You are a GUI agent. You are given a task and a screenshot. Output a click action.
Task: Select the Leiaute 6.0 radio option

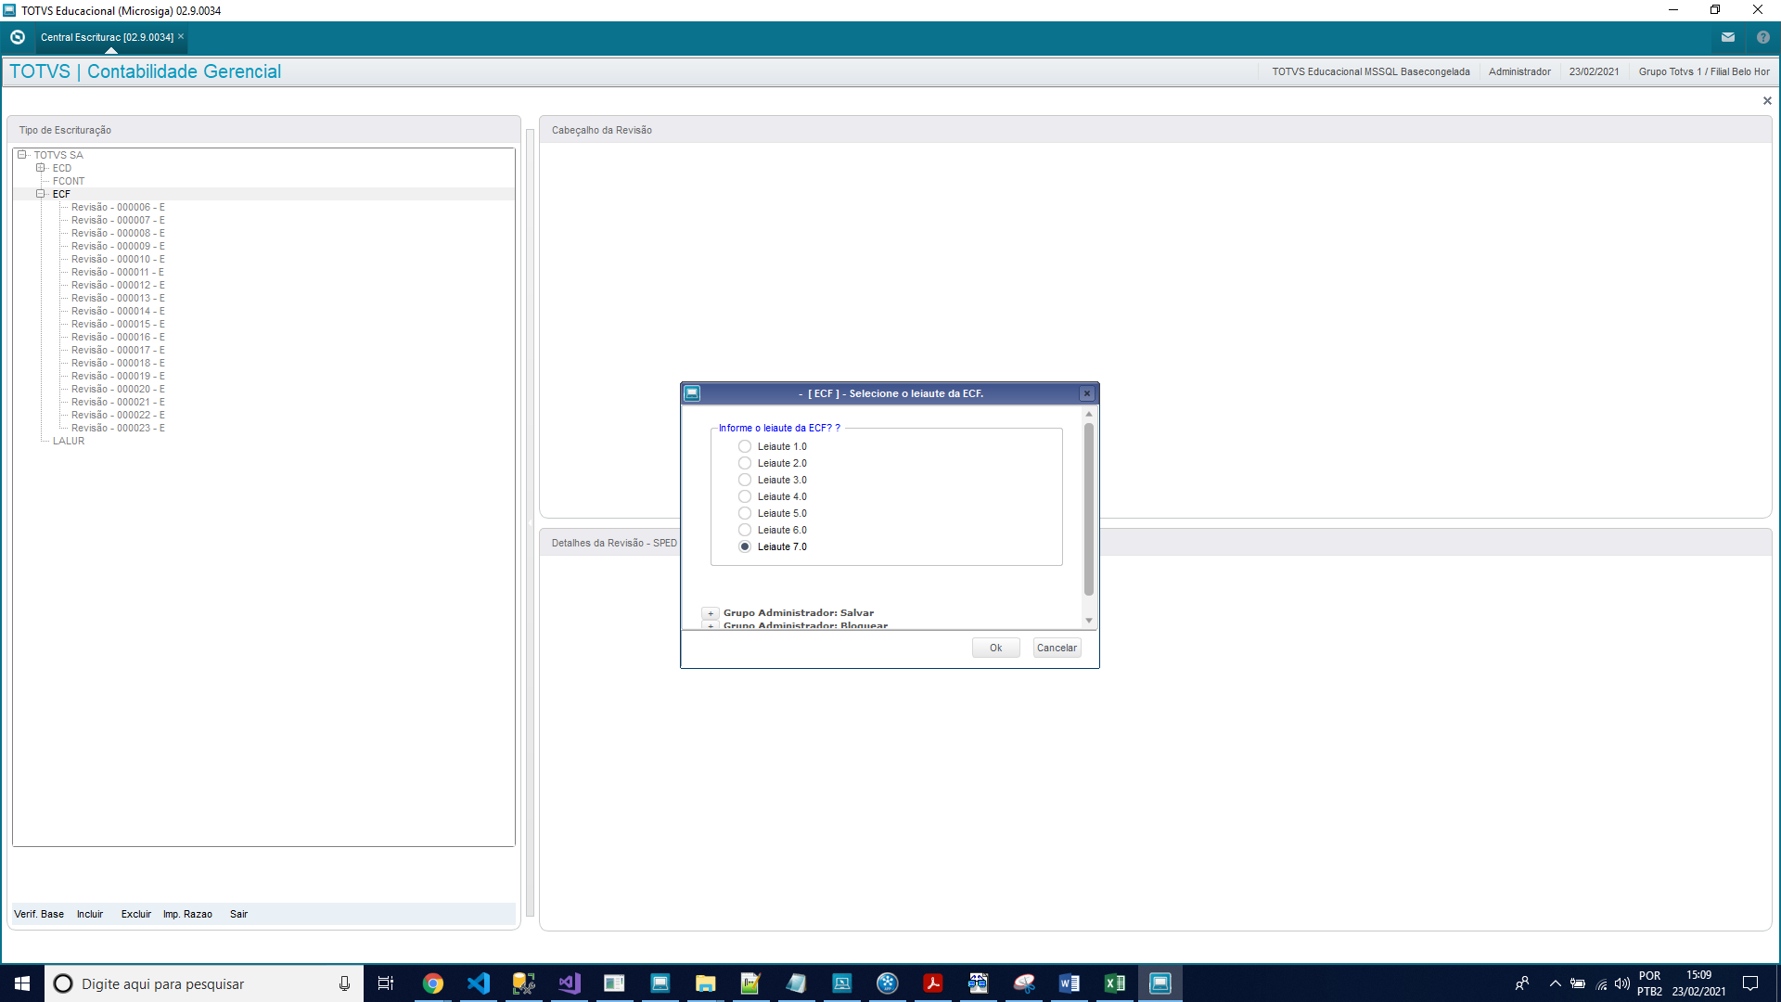745,530
